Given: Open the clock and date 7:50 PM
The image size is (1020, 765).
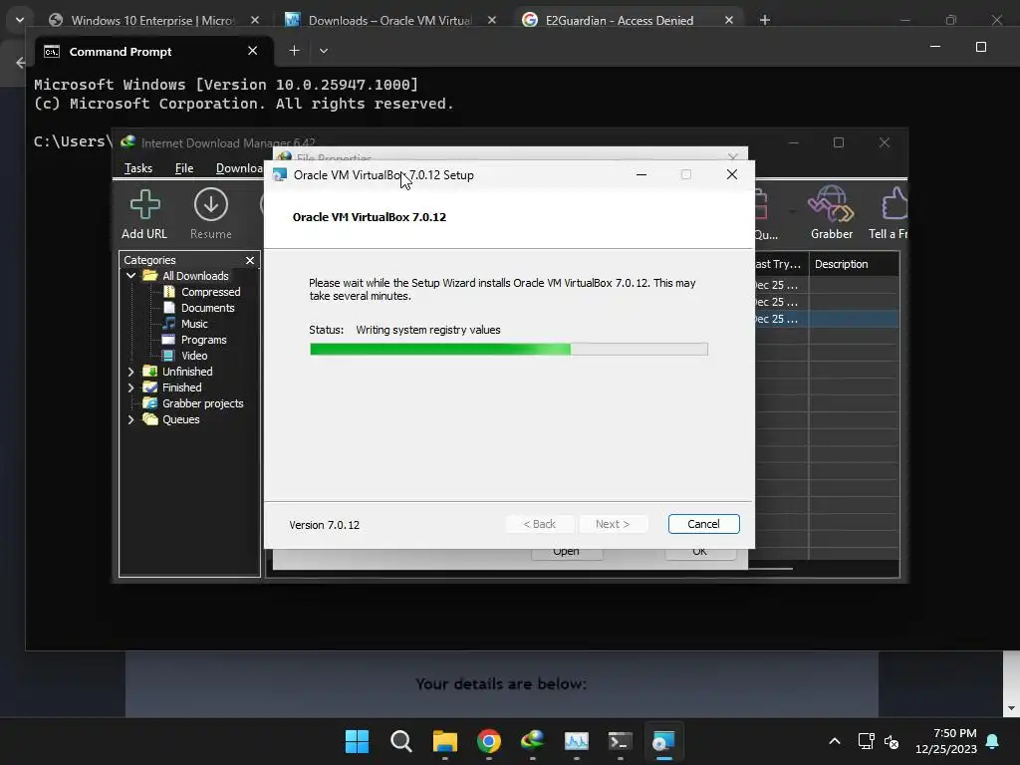Looking at the screenshot, I should click(x=946, y=741).
